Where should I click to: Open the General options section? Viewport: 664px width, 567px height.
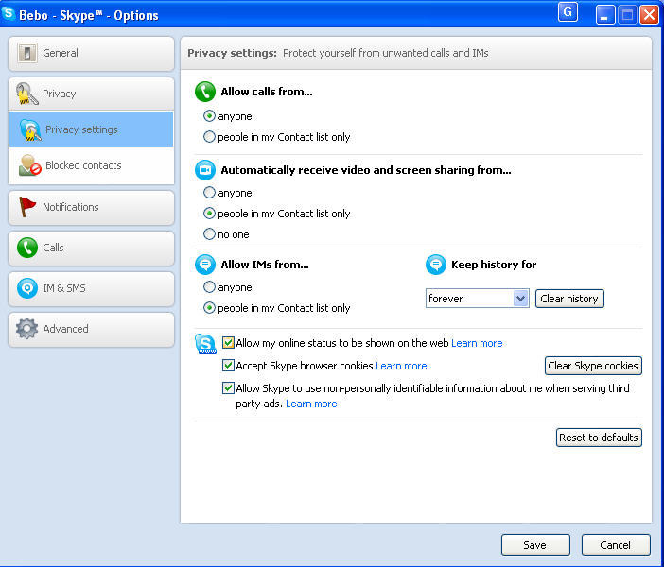coord(91,53)
